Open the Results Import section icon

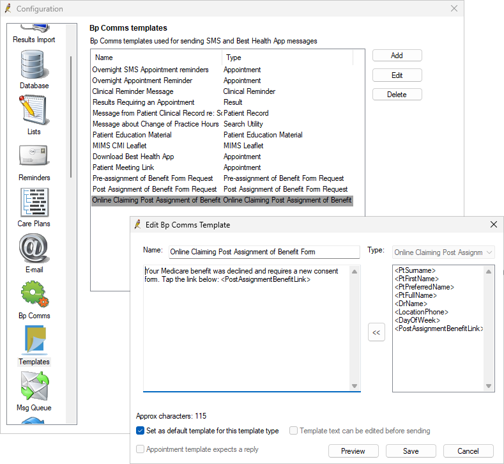[x=34, y=28]
